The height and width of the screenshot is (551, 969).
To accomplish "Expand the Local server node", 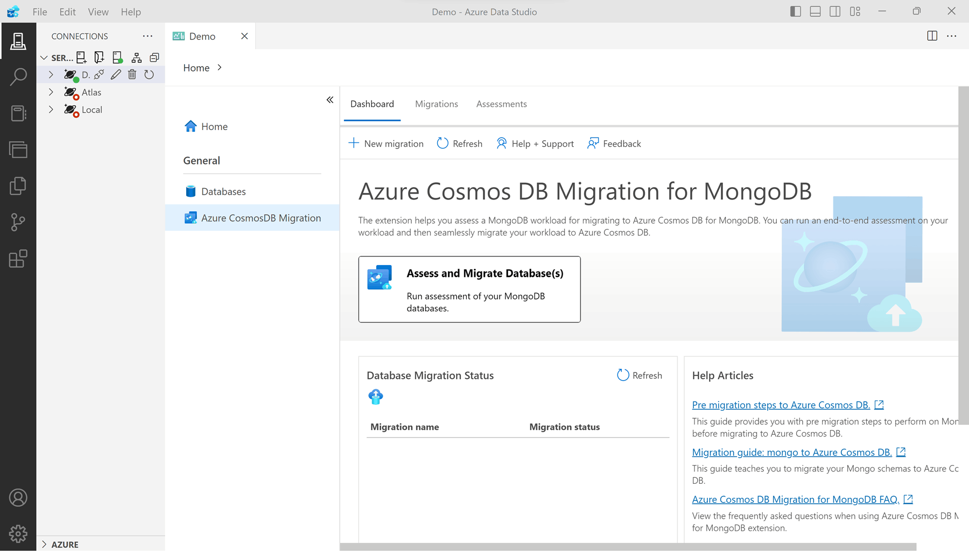I will pyautogui.click(x=51, y=110).
